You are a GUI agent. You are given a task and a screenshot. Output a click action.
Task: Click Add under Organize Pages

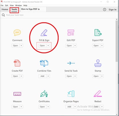pyautogui.click(x=69, y=107)
